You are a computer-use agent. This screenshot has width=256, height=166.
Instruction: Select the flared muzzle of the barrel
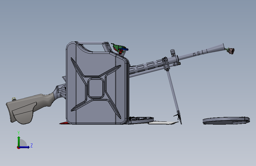[216, 48]
